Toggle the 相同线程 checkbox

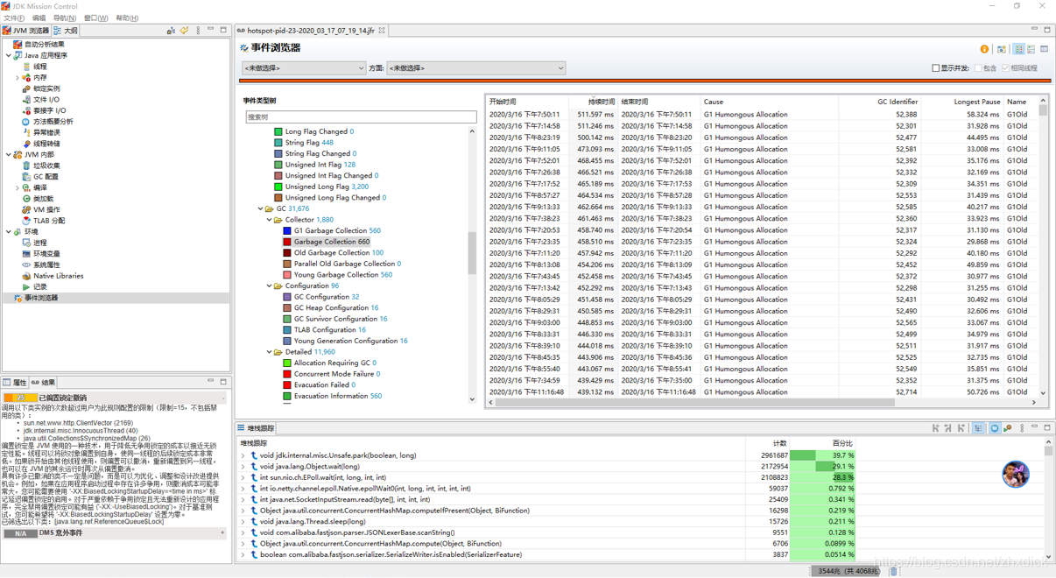(x=1006, y=68)
